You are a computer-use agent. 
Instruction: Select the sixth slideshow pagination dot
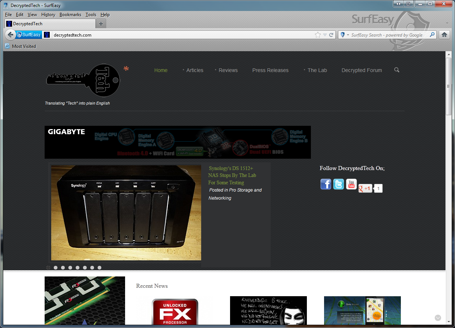pyautogui.click(x=85, y=268)
